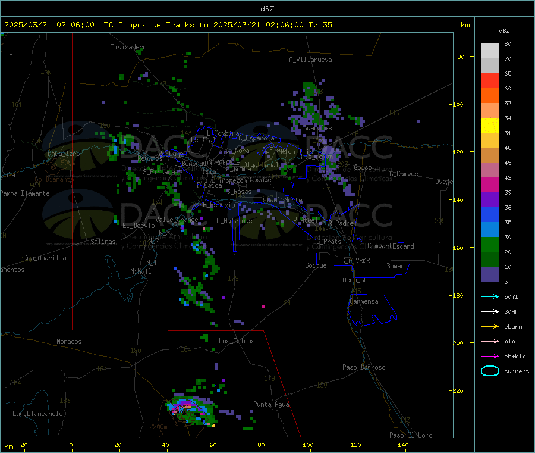Click the yellow eburn arrow icon
Viewport: 535px width, 453px height.
490,326
